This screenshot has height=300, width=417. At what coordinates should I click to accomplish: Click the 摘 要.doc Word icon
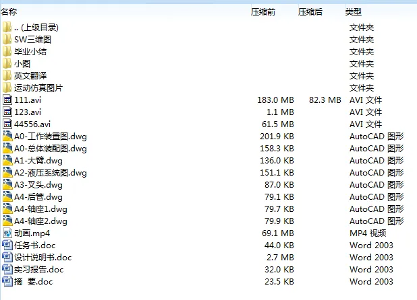tap(7, 281)
